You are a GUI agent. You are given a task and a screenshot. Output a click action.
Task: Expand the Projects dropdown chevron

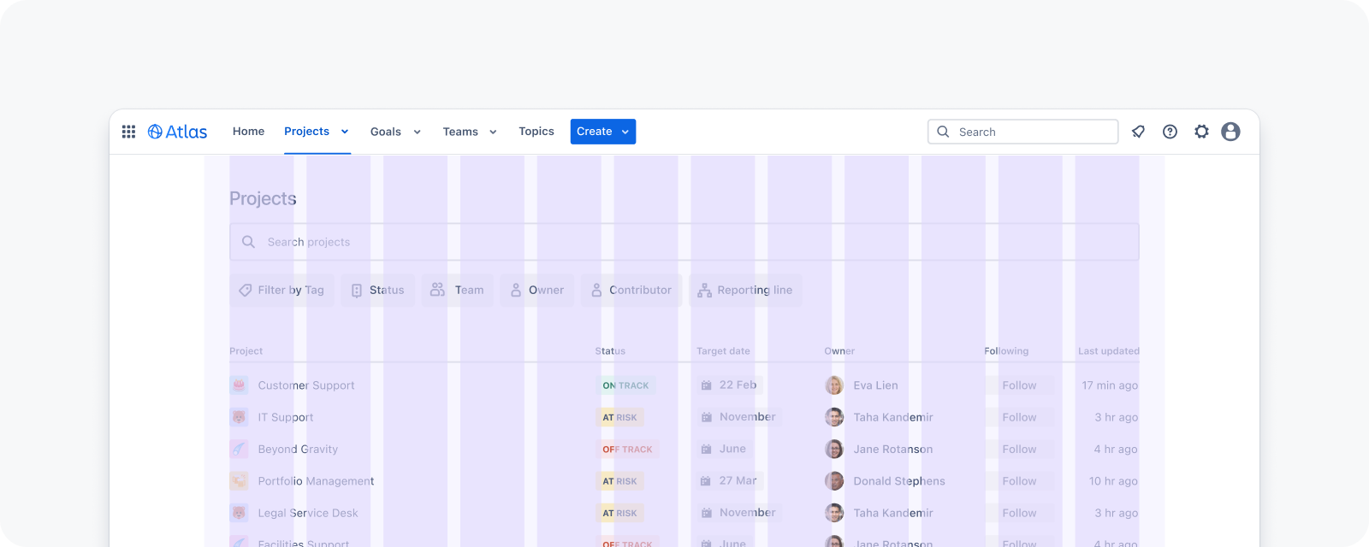pyautogui.click(x=345, y=132)
